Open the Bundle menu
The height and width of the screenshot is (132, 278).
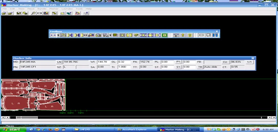coord(42,9)
